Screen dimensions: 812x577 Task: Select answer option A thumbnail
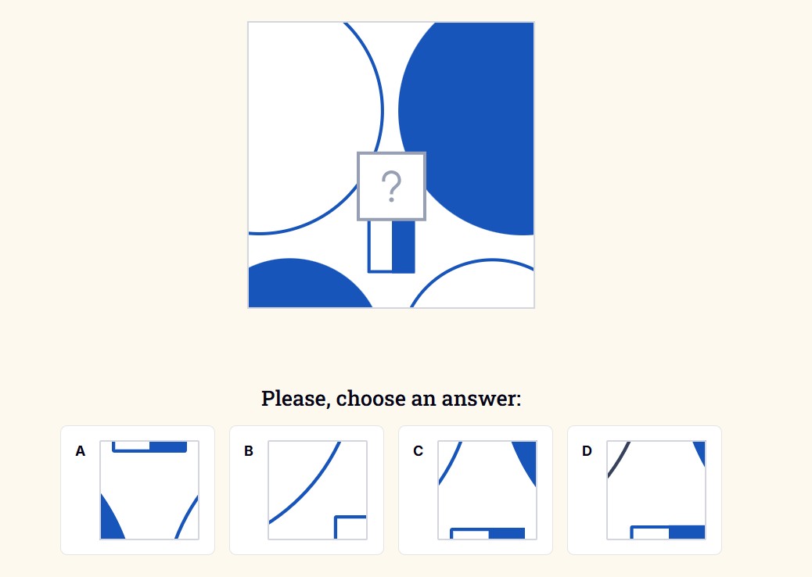[149, 490]
